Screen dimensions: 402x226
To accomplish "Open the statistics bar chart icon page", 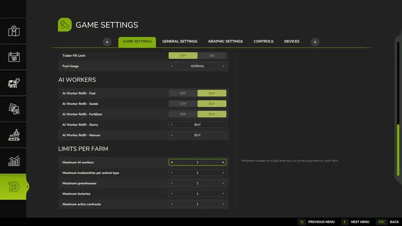I will coord(14,161).
